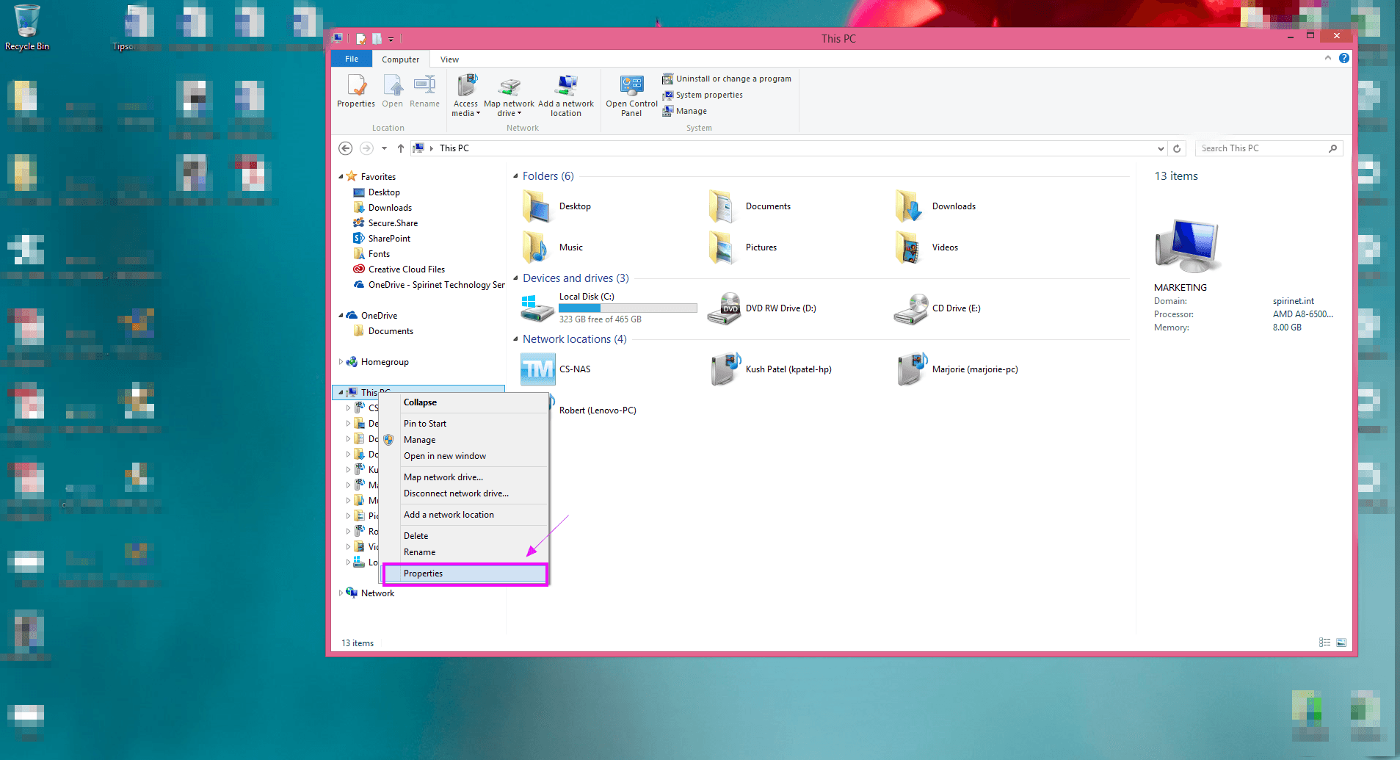Screen dimensions: 1400x760
Task: Switch to details view in status bar
Action: 1324,643
